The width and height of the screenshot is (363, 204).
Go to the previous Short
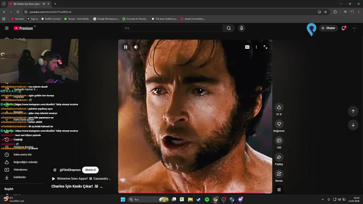click(x=353, y=111)
